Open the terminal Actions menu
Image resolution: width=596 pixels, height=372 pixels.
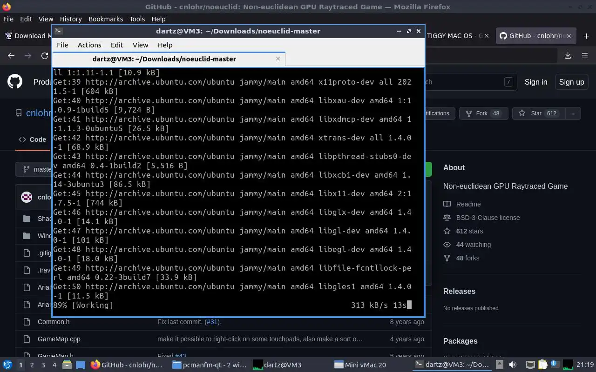(89, 45)
